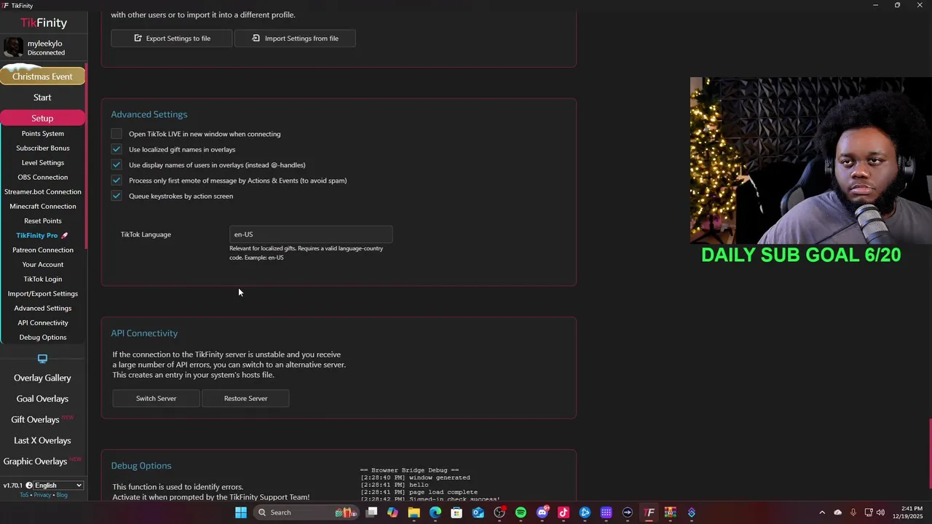932x524 pixels.
Task: Show hidden tray icons chevron
Action: [822, 512]
